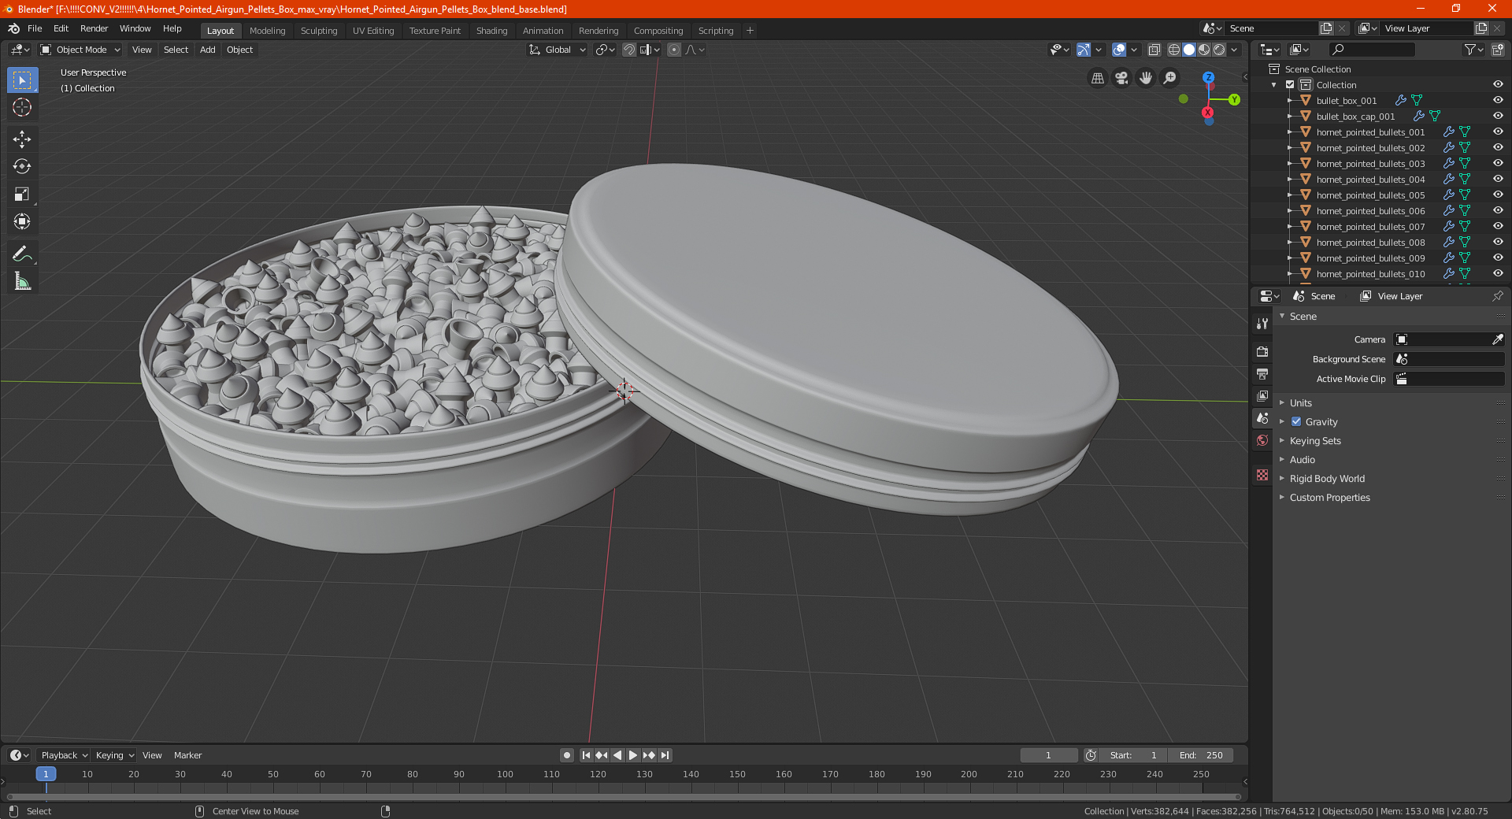Select hornet_pointed_bullets_003 in the outliner

[1370, 164]
